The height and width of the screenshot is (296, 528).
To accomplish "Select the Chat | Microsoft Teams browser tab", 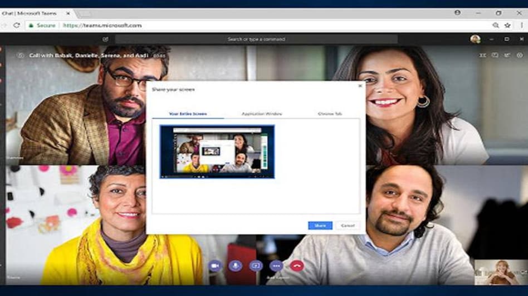I will coord(36,13).
